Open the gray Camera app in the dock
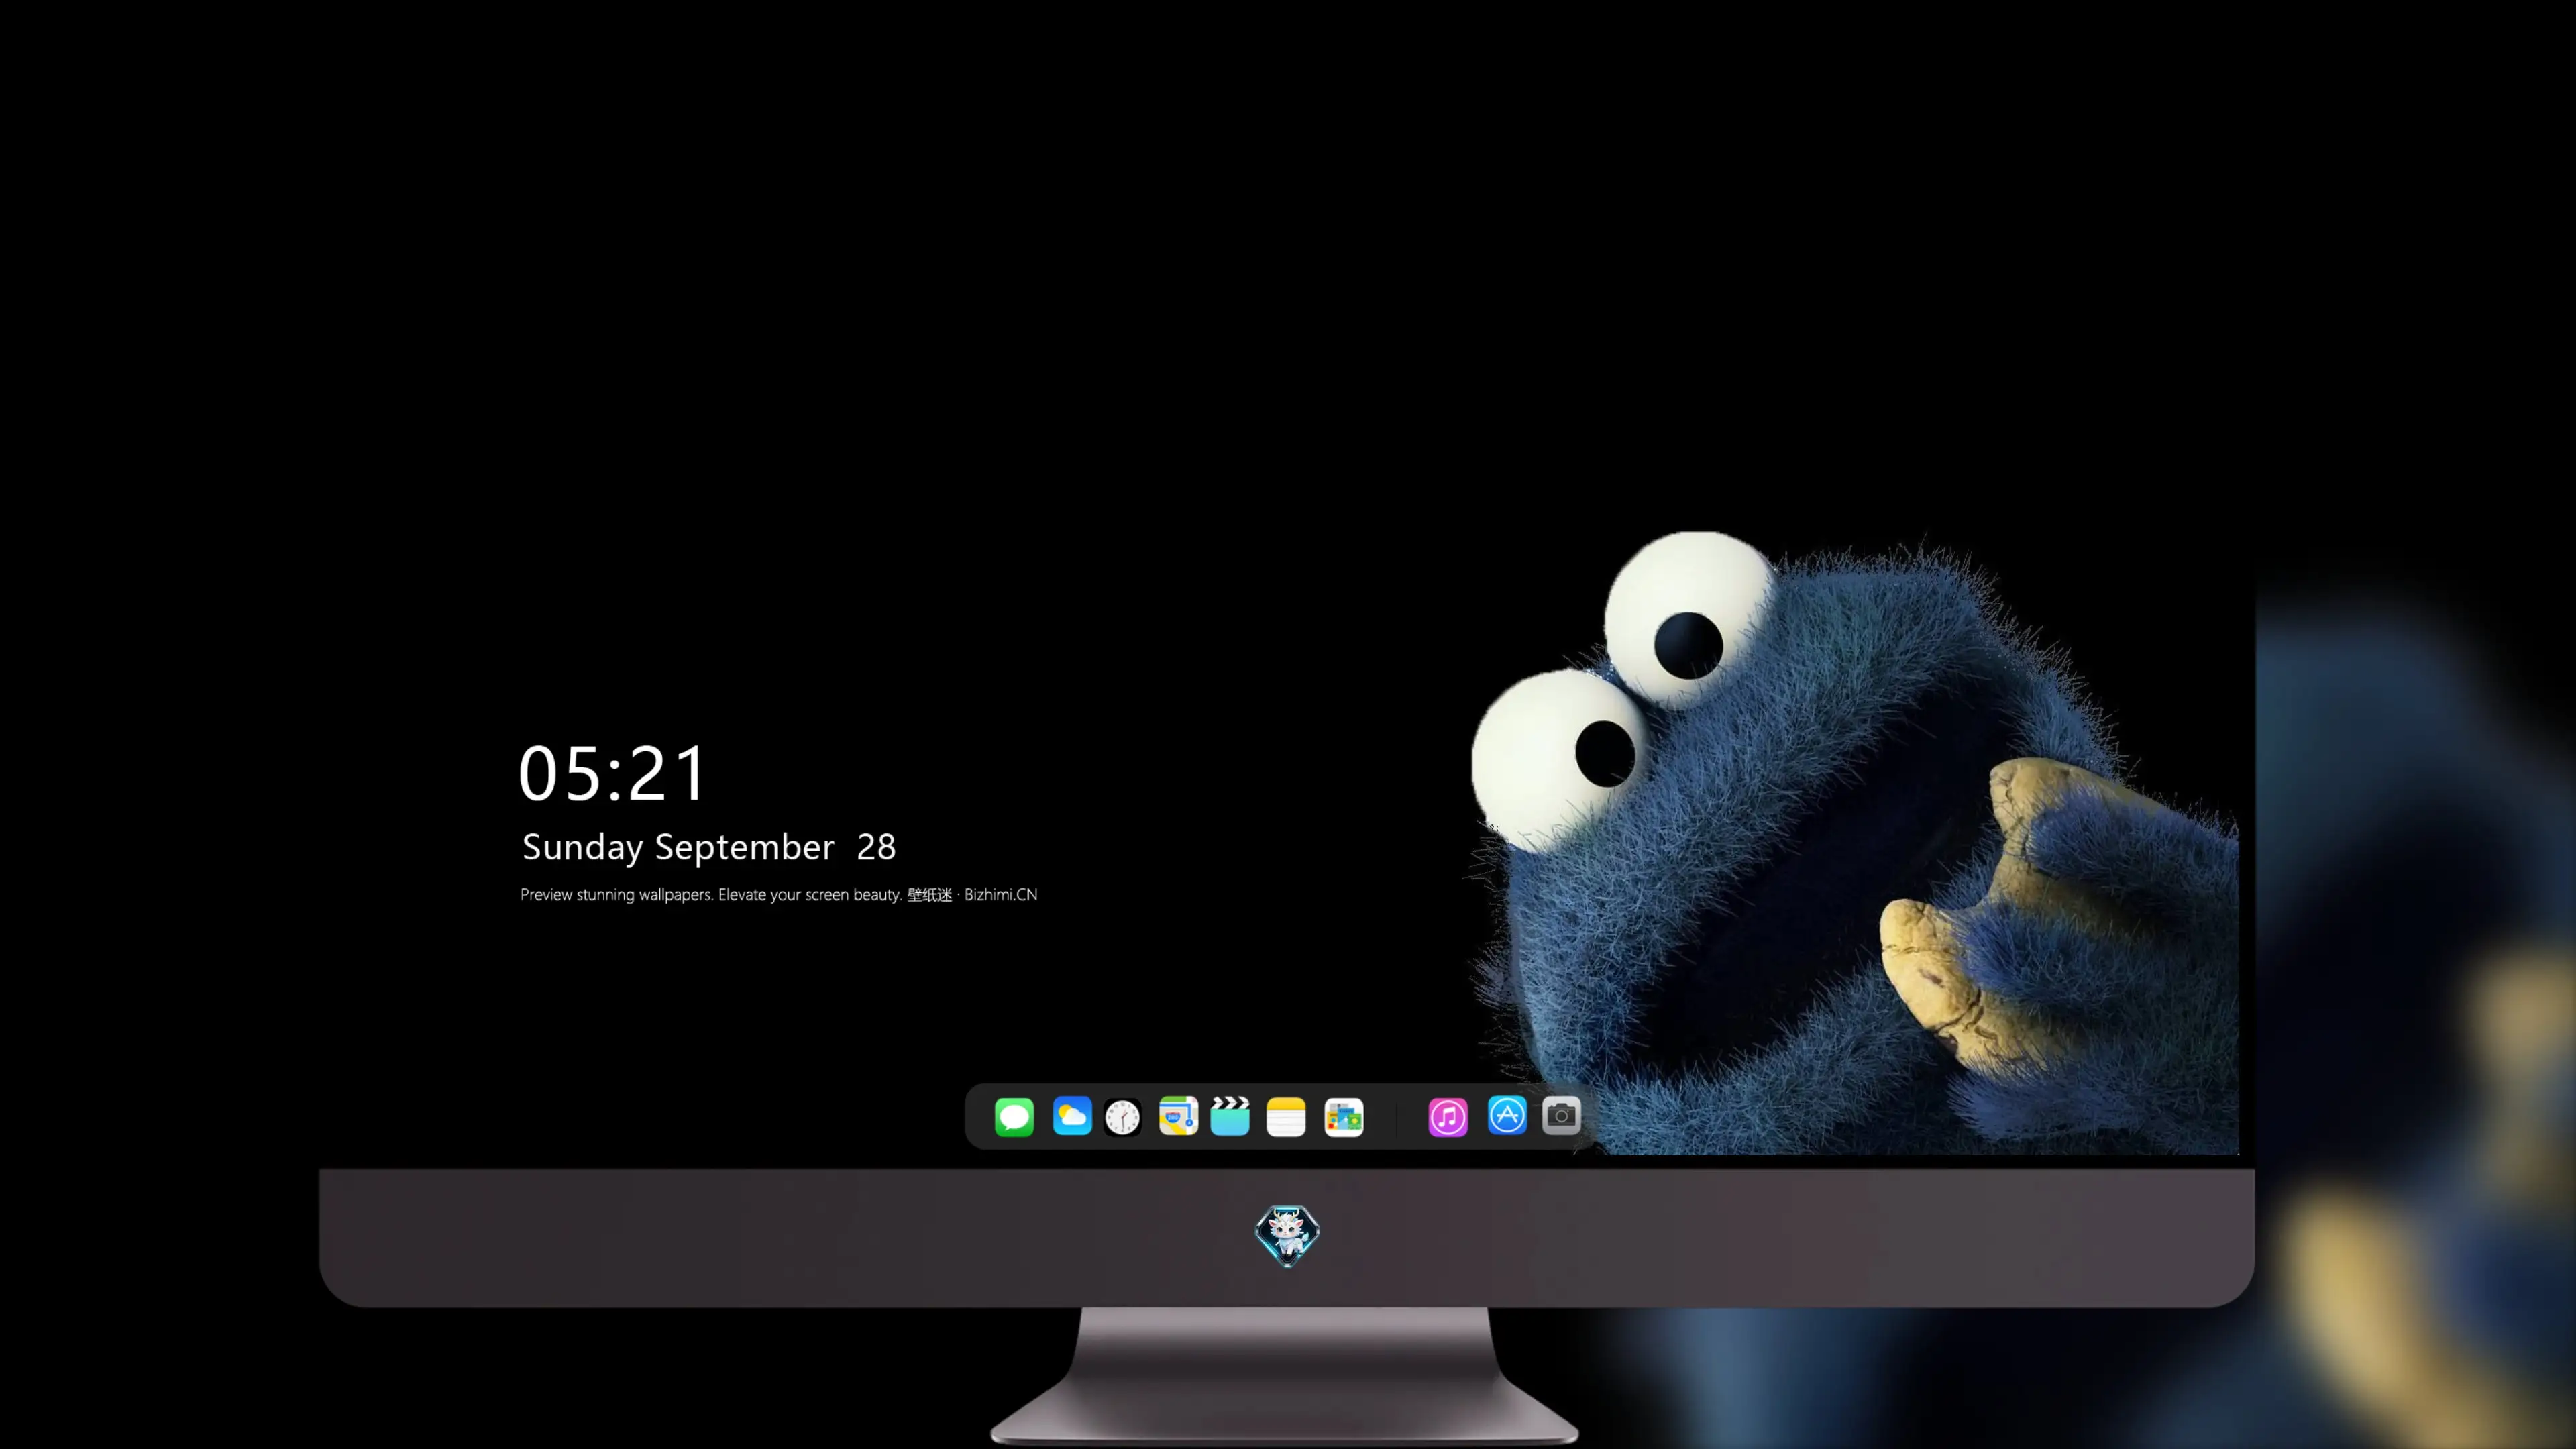This screenshot has height=1449, width=2576. click(1561, 1115)
